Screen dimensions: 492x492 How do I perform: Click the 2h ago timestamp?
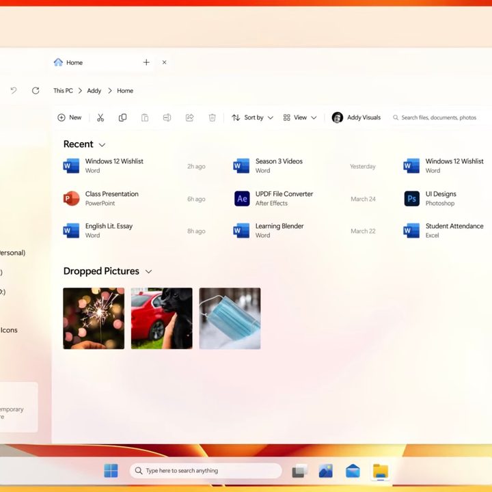196,167
